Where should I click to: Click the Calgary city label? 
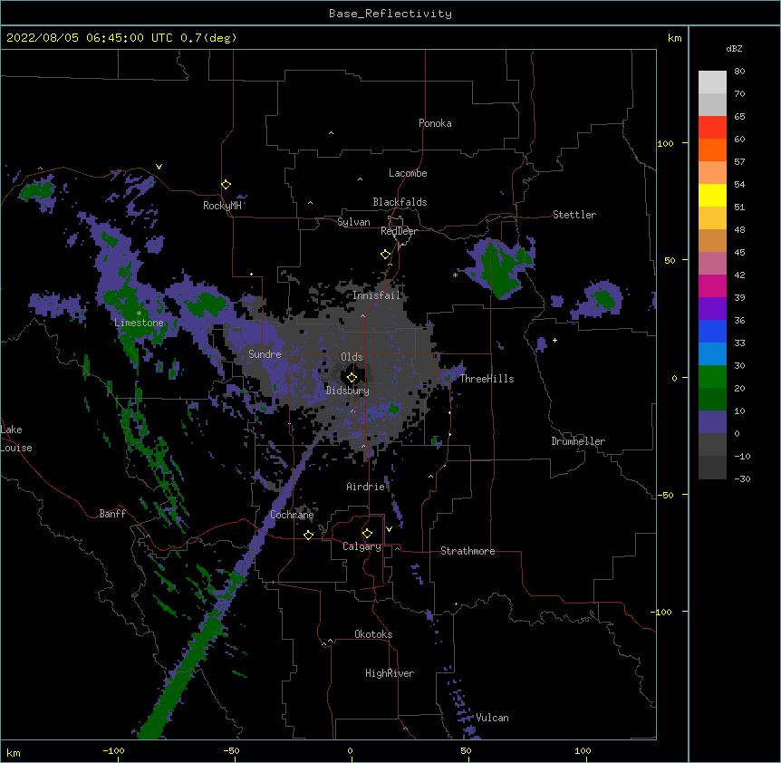coord(362,546)
